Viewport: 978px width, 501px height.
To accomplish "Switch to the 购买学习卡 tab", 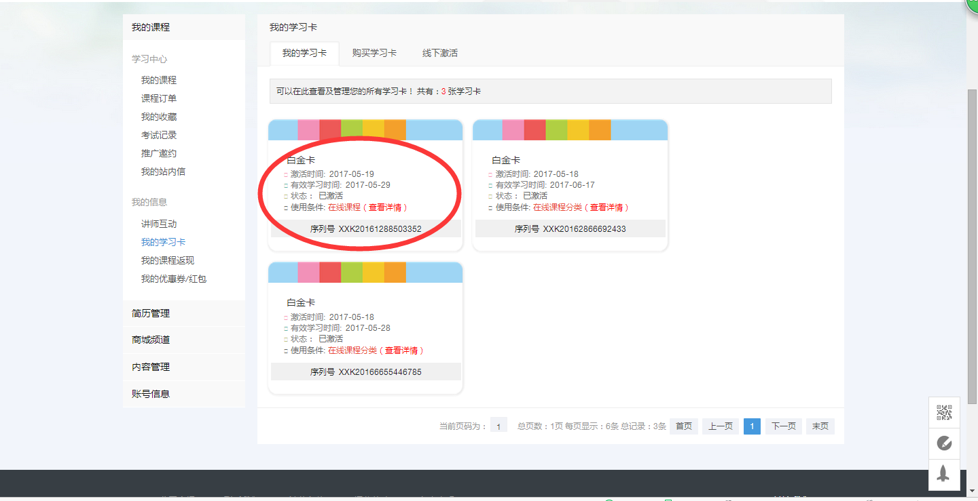I will pyautogui.click(x=375, y=53).
